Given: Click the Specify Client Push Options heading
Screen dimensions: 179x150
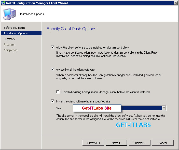Looking at the screenshot, I should point(71,29).
